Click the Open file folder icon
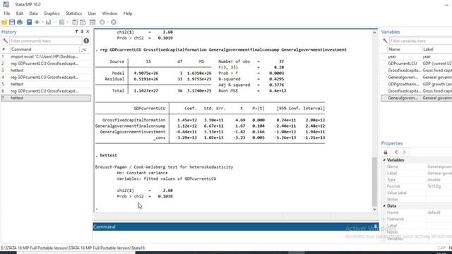Screen dimensions: 452x254 click(4, 22)
